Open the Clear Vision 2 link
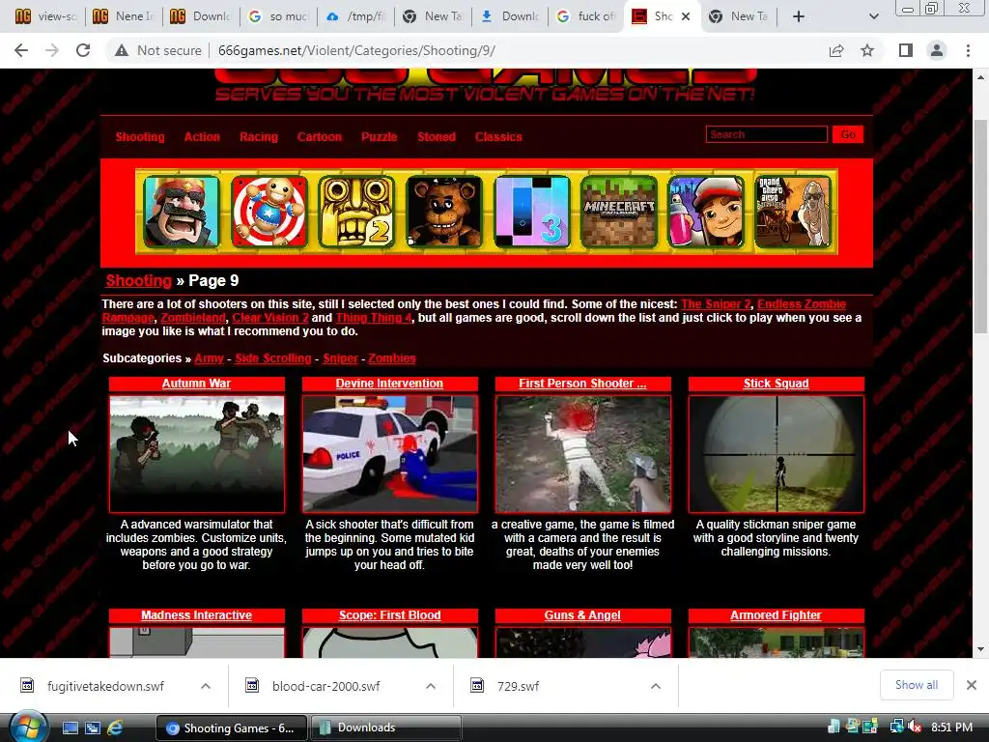 click(270, 317)
